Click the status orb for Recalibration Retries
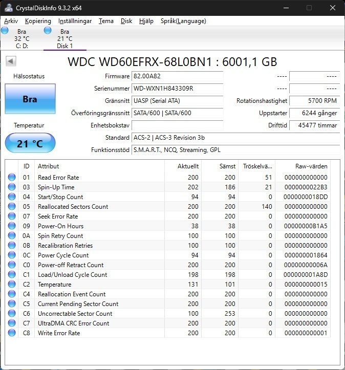This screenshot has width=345, height=370. point(12,246)
